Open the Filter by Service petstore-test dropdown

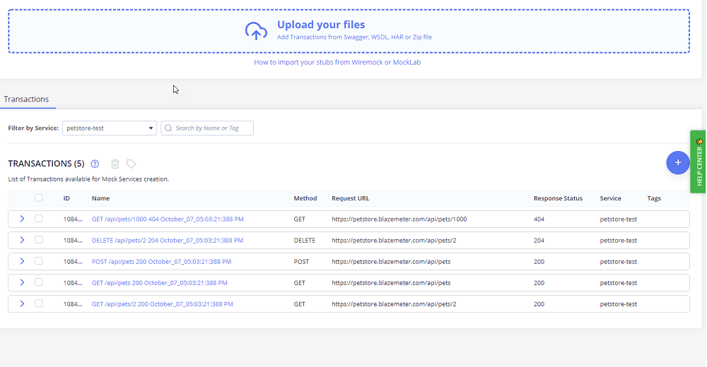pyautogui.click(x=110, y=128)
